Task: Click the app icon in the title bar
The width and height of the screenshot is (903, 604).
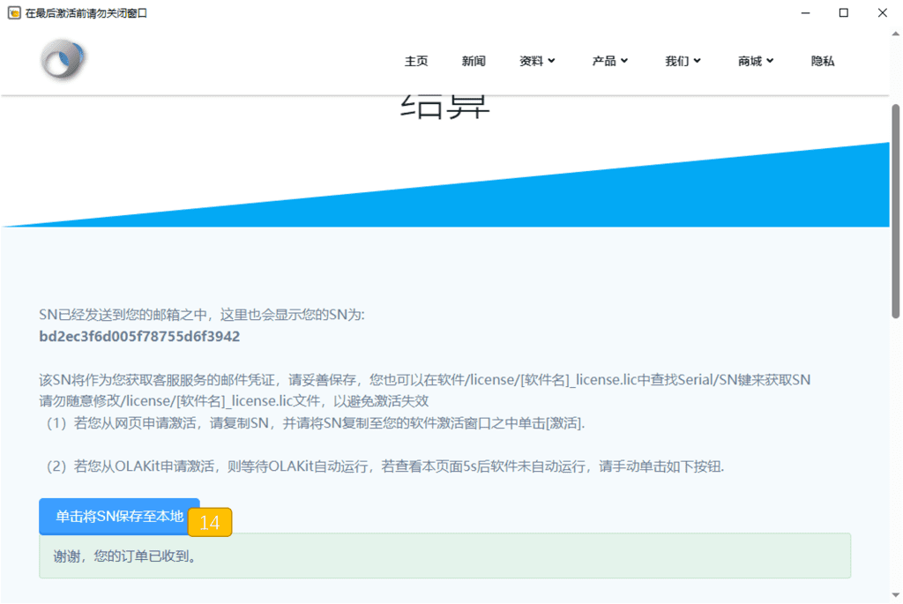Action: pos(14,13)
